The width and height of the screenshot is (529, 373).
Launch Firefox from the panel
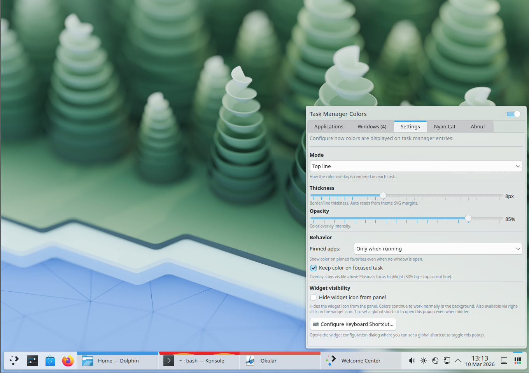point(68,361)
